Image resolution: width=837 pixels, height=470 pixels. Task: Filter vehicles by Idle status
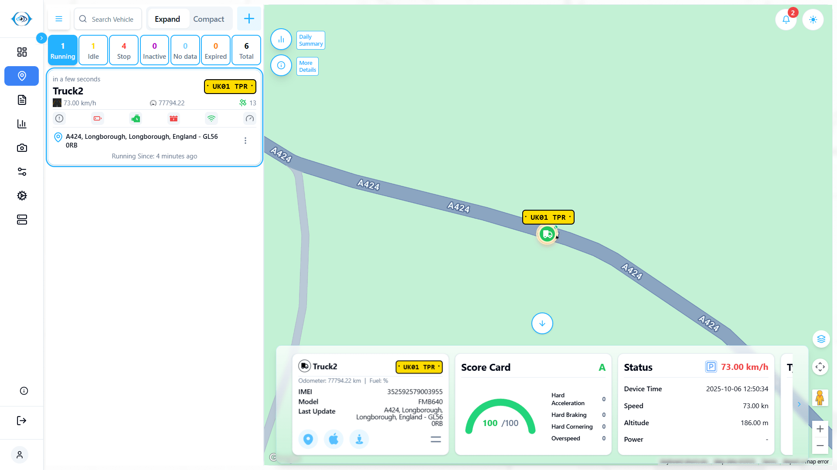[x=93, y=50]
